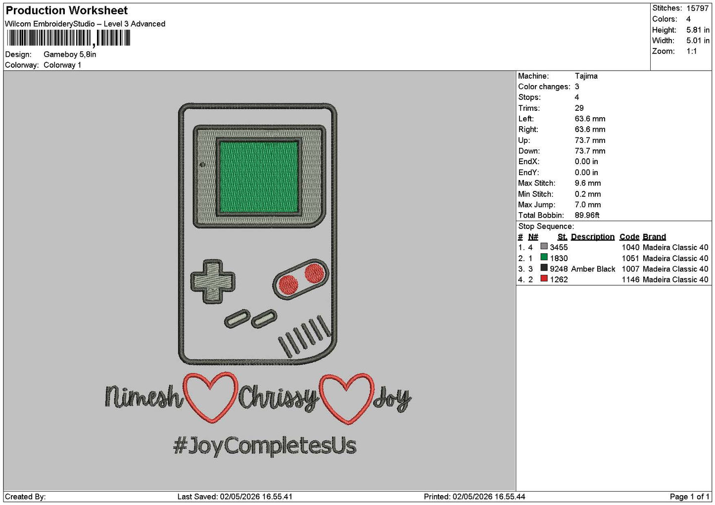The height and width of the screenshot is (505, 715).
Task: Click the Max Stitch value 9.6 mm
Action: click(588, 183)
